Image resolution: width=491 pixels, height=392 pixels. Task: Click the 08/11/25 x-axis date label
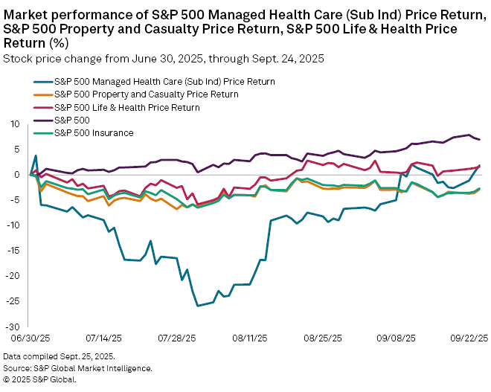point(251,336)
